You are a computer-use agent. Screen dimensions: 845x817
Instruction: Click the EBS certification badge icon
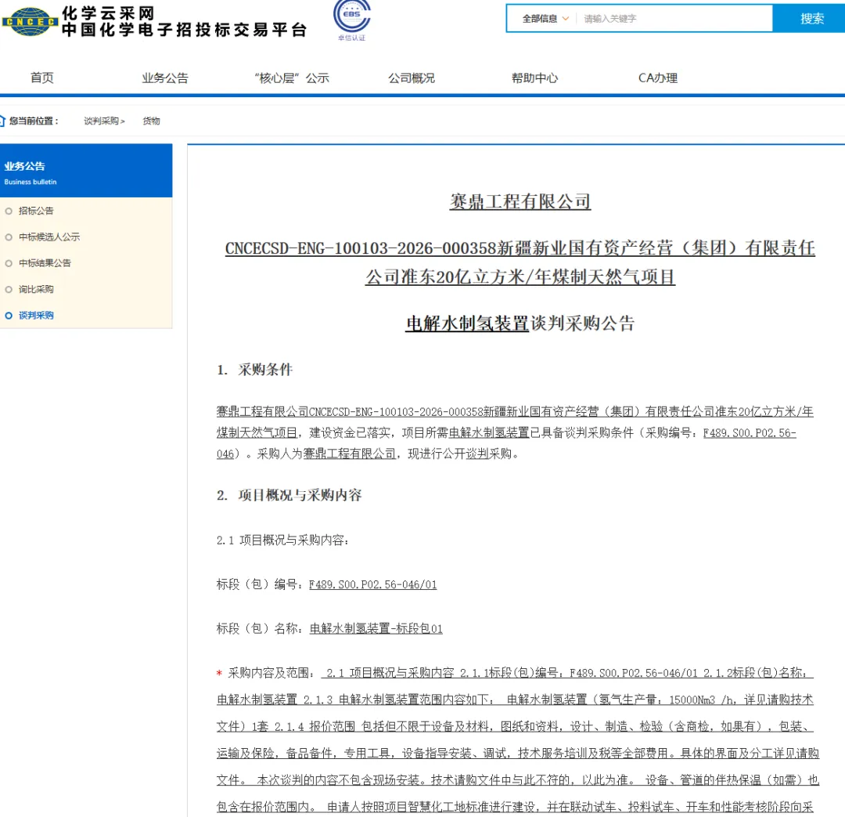coord(352,16)
